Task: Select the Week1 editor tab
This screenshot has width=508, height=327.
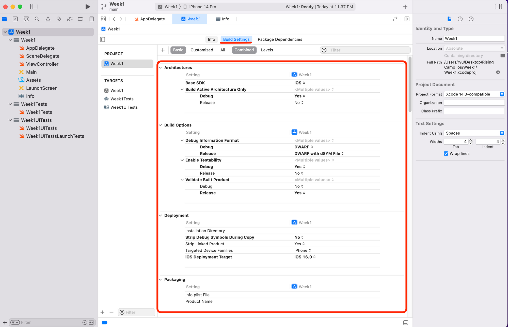Action: point(190,19)
